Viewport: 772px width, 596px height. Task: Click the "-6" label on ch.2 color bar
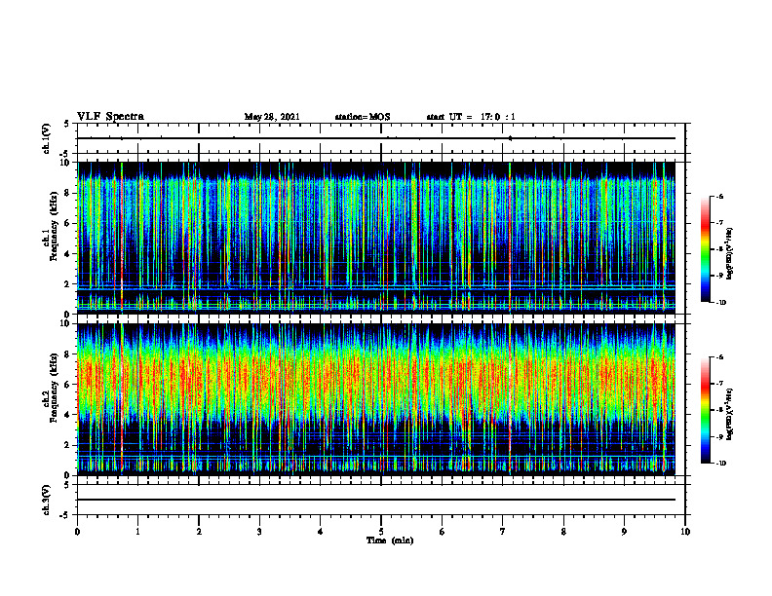(719, 357)
